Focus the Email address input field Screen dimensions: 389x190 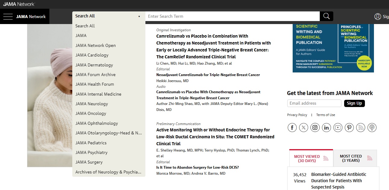point(314,103)
